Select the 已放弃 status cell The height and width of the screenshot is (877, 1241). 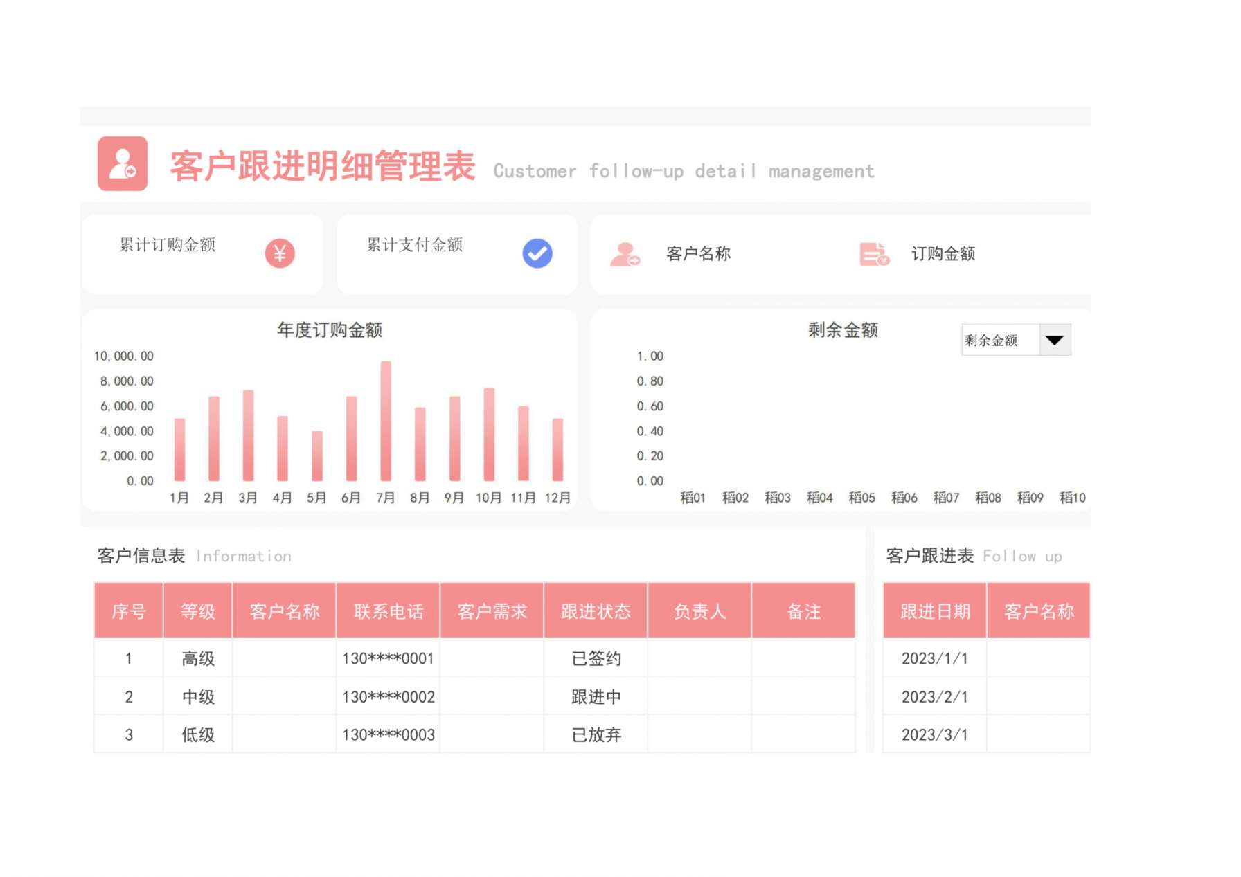click(596, 734)
